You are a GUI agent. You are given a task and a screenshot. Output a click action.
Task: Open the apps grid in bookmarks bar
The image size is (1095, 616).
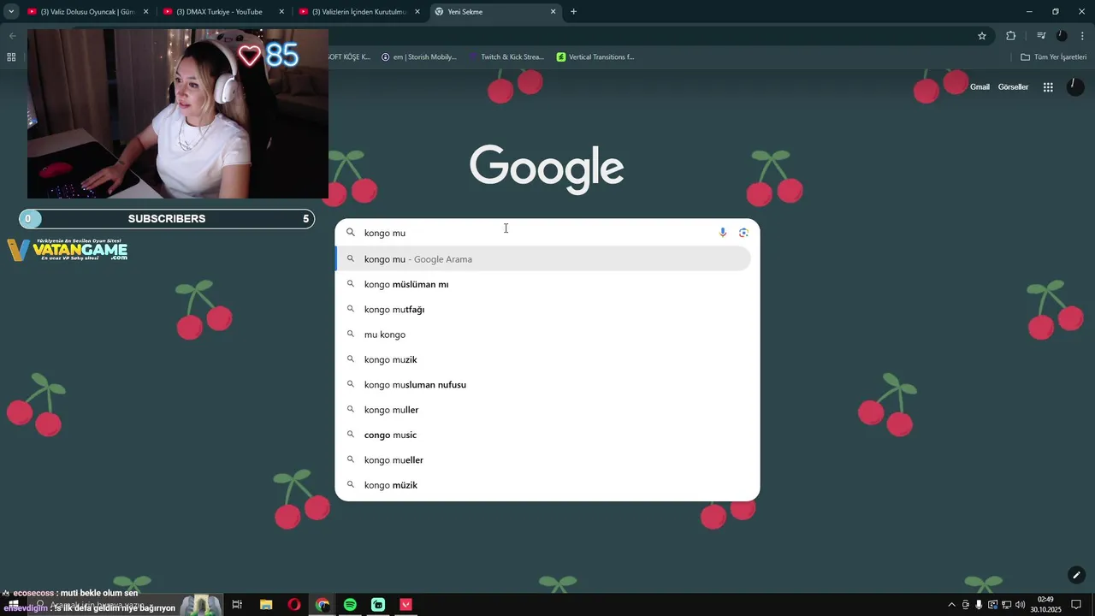tap(11, 57)
